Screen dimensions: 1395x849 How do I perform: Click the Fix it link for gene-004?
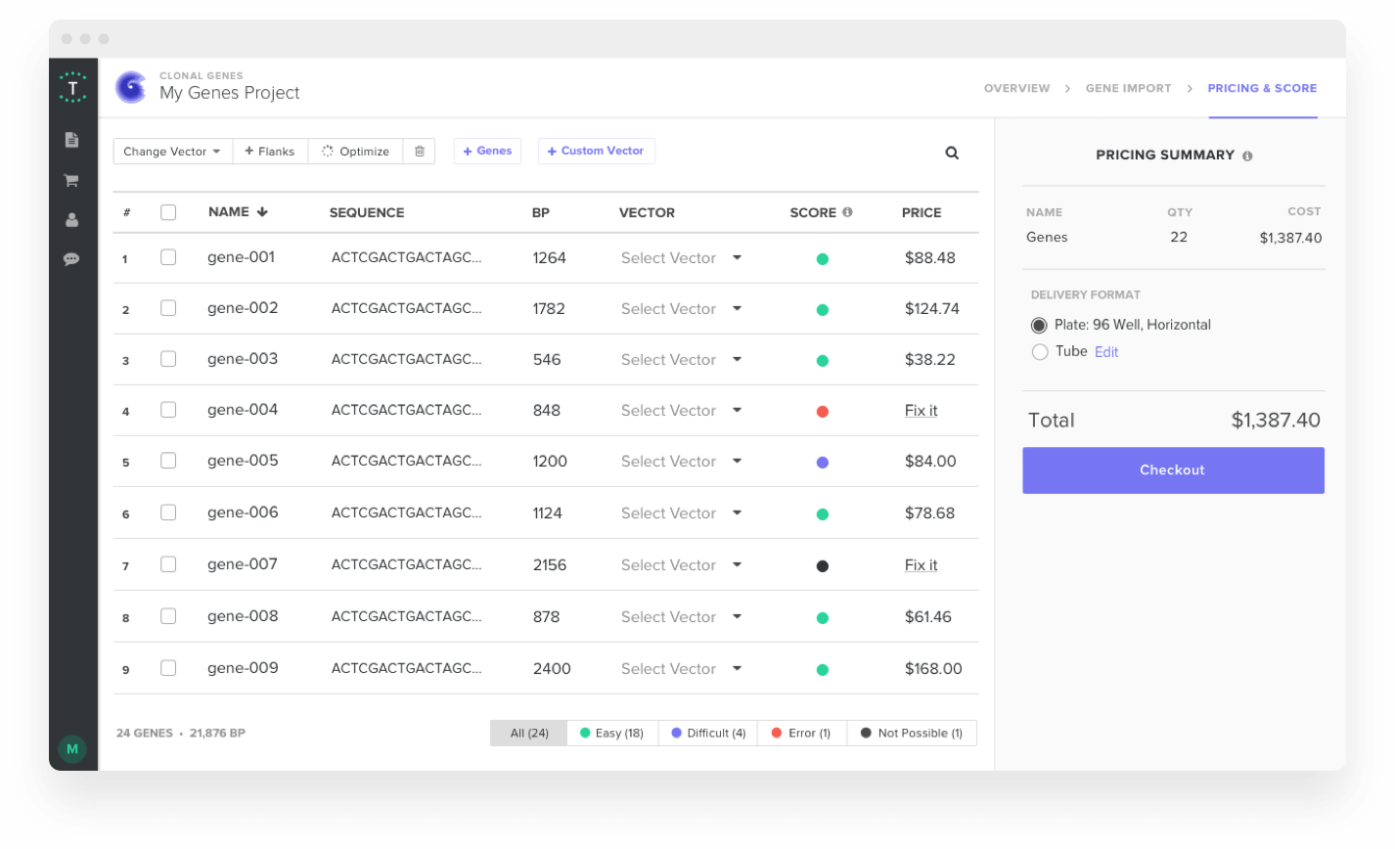921,411
